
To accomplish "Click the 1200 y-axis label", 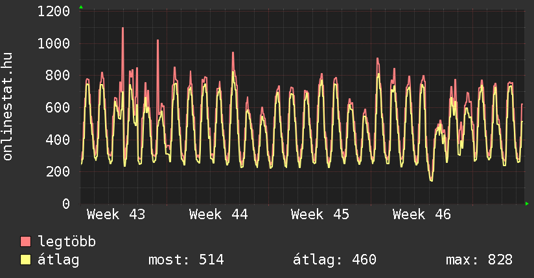I will click(x=54, y=12).
